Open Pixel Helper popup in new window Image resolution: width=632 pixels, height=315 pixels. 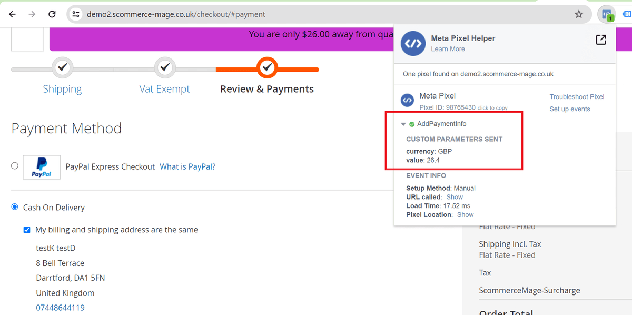pos(600,40)
